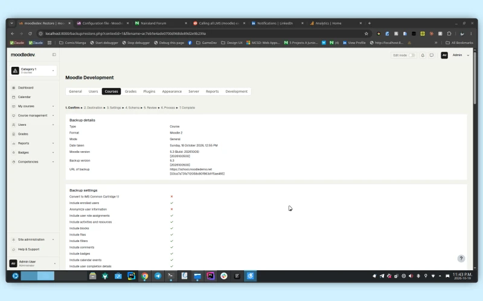The height and width of the screenshot is (301, 483).
Task: Click the school.moodledemo.net backup URL text
Action: click(x=191, y=169)
